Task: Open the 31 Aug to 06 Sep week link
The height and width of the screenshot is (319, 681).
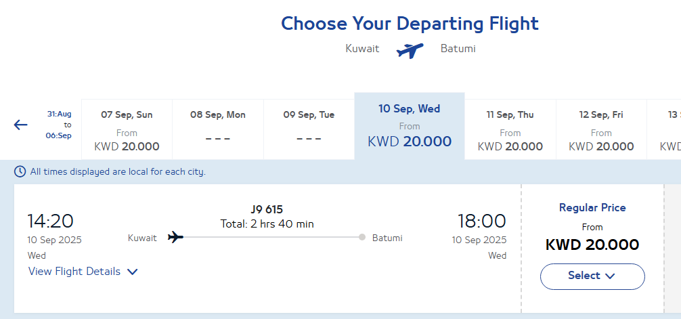Action: tap(59, 125)
